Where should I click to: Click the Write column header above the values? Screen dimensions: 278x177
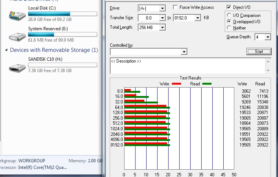(242, 84)
